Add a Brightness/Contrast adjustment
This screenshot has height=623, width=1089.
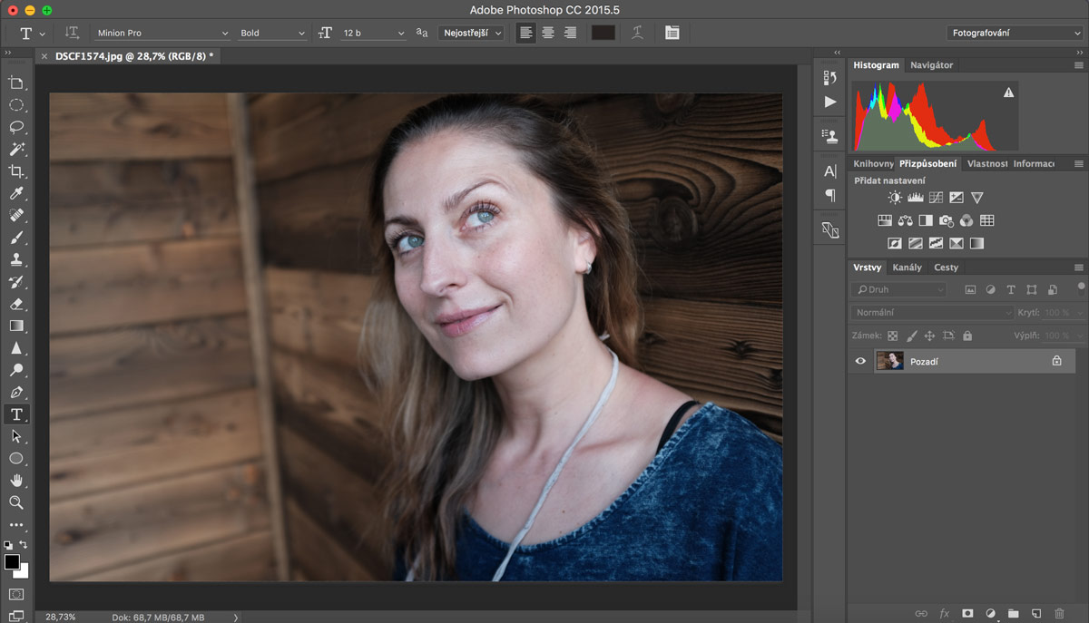click(895, 197)
